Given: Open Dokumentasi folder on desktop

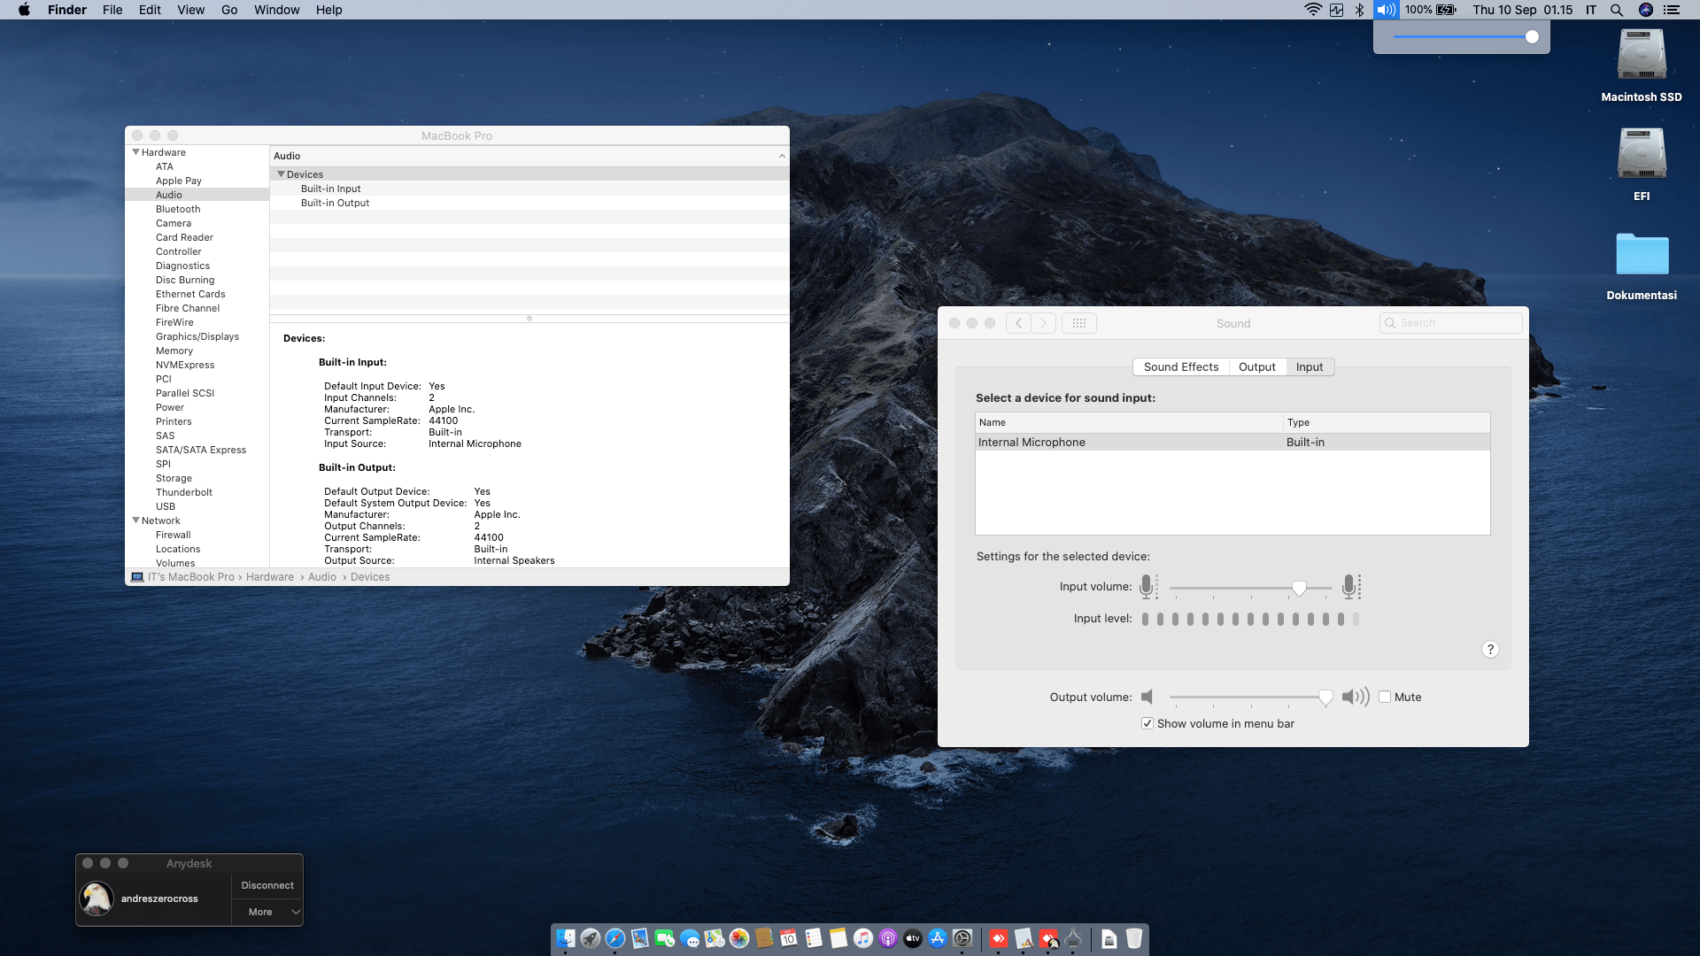Looking at the screenshot, I should 1642,254.
